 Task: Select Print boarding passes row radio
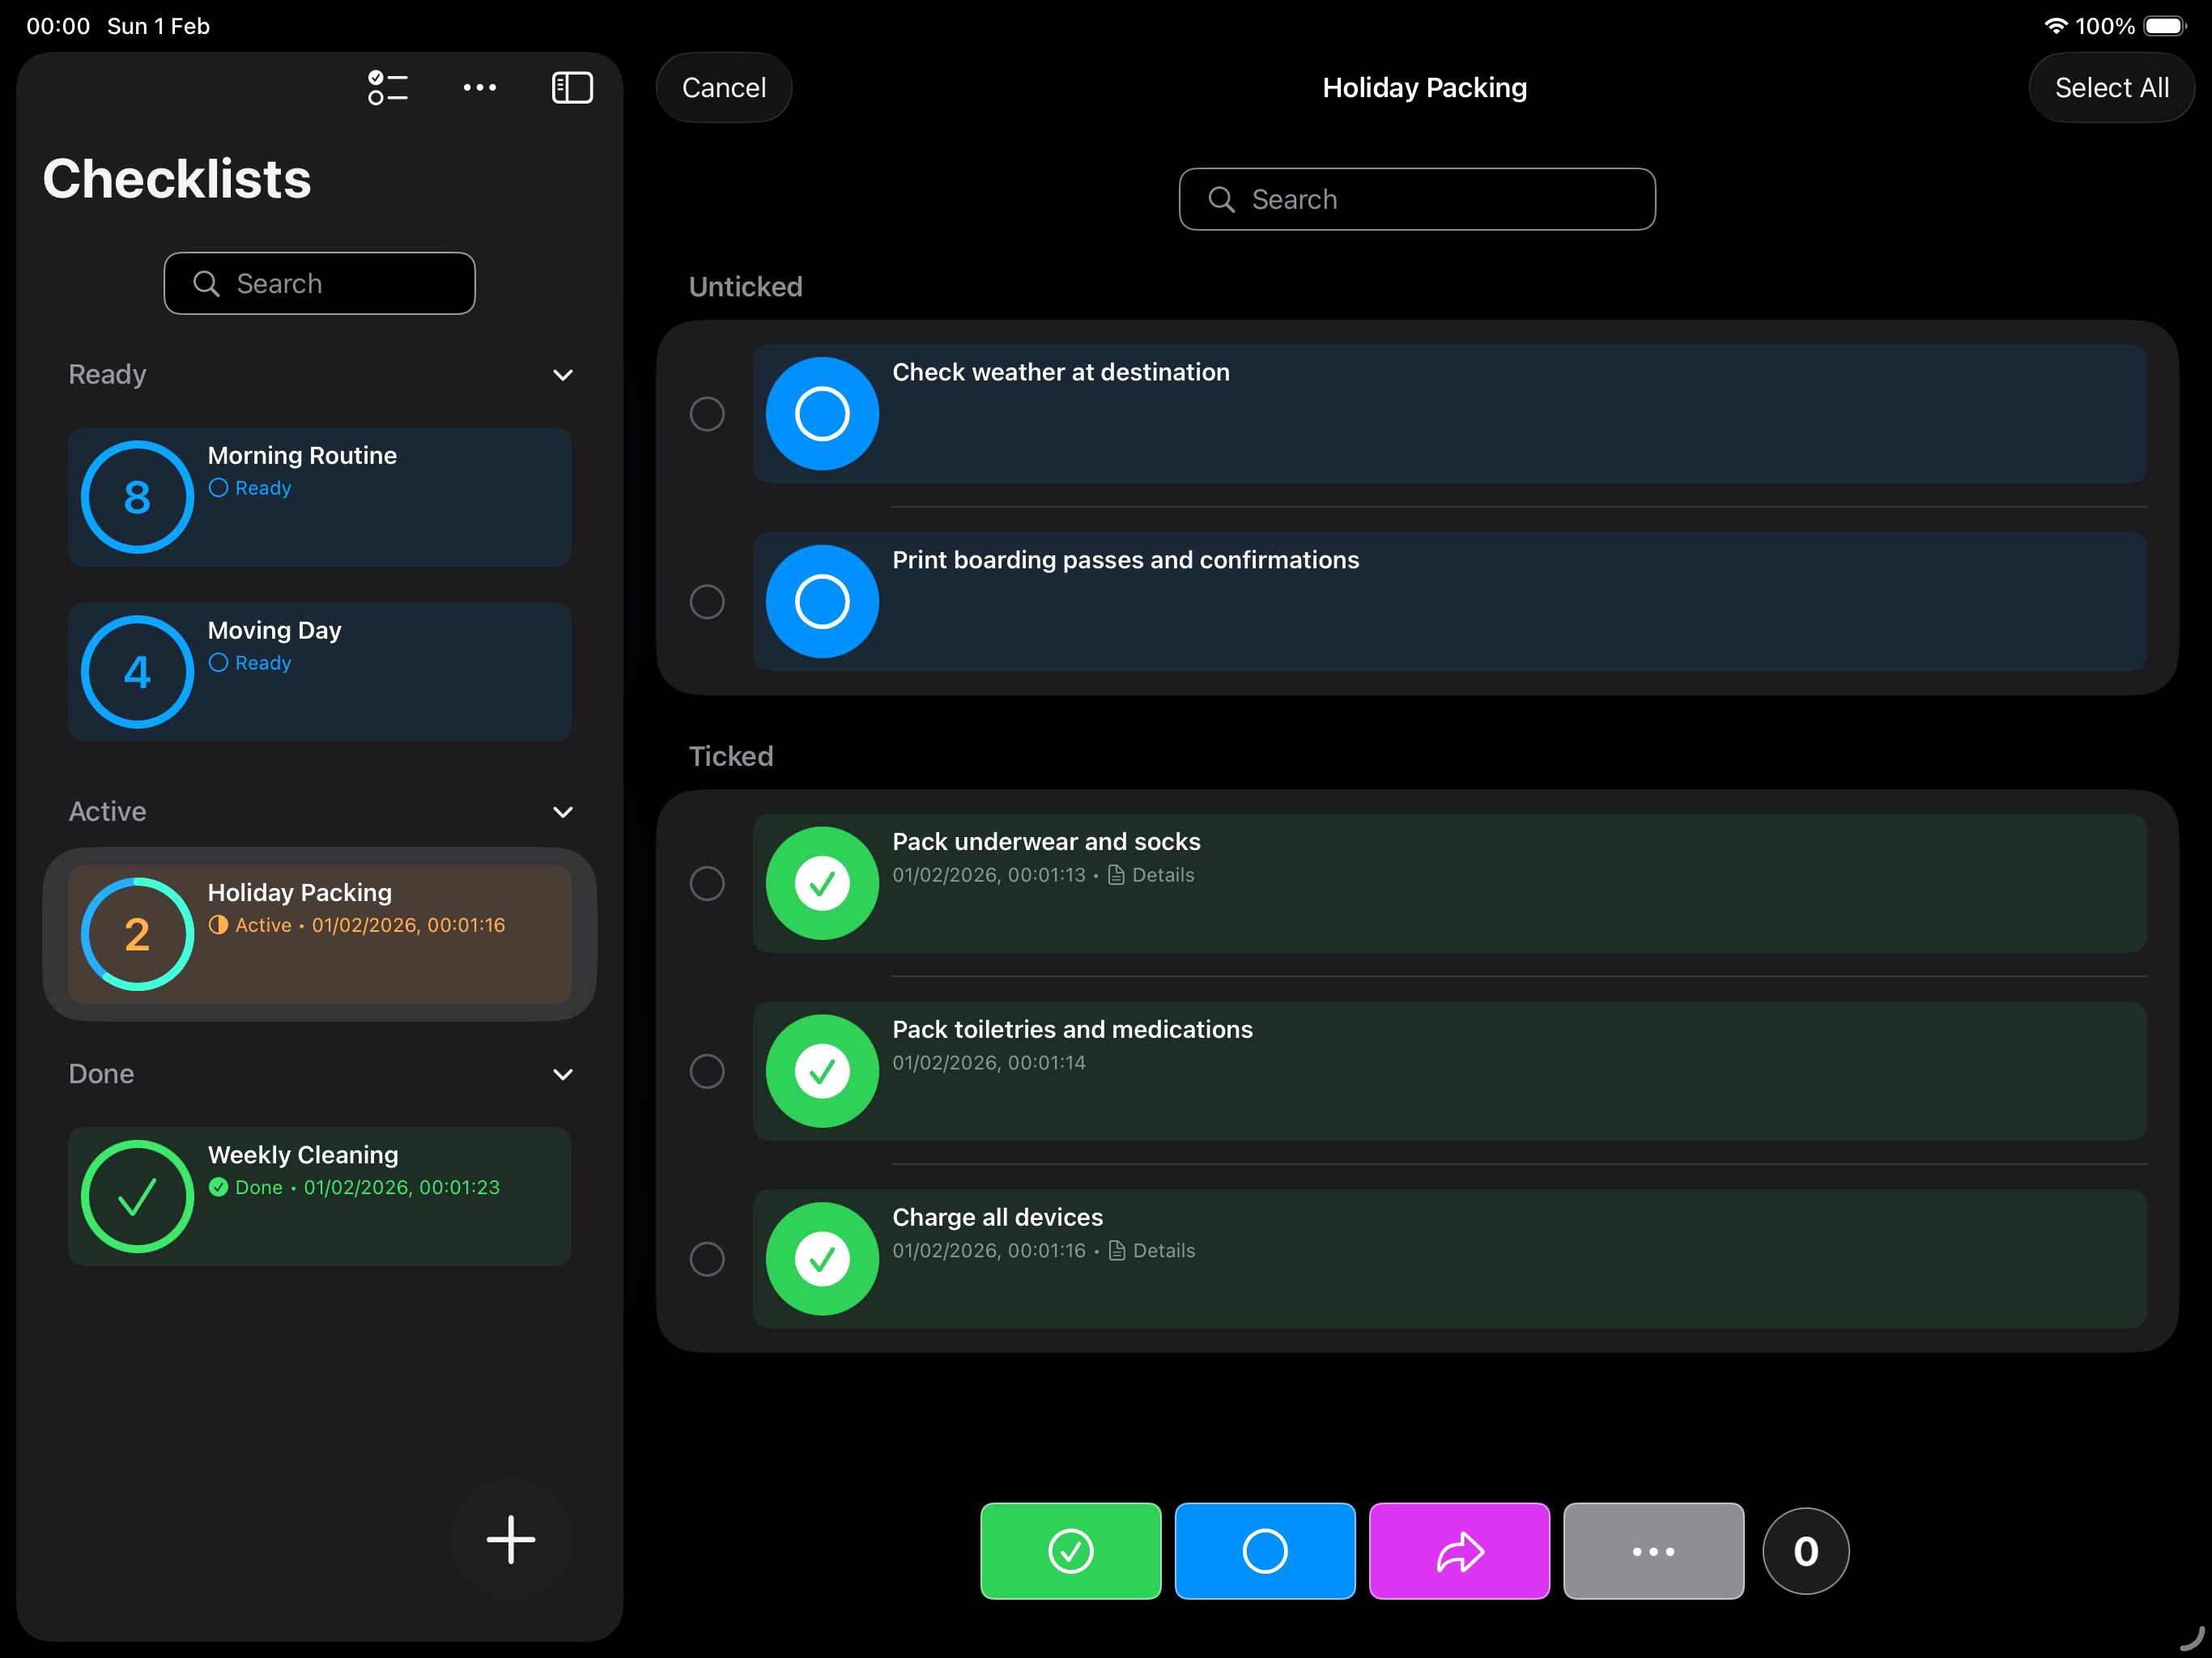coord(707,602)
